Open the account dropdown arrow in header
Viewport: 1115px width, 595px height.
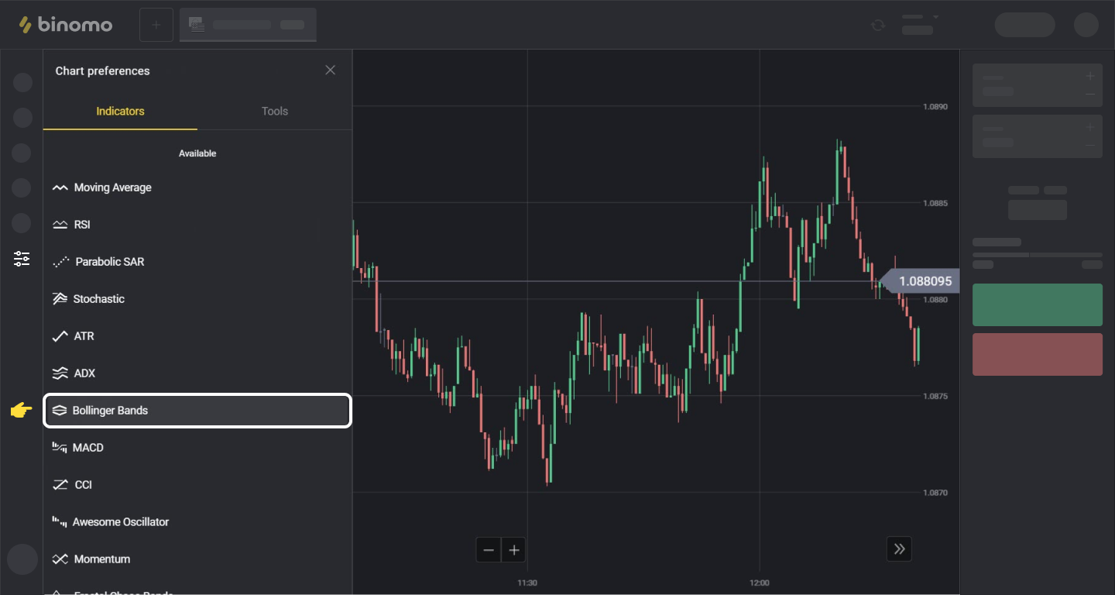point(935,17)
